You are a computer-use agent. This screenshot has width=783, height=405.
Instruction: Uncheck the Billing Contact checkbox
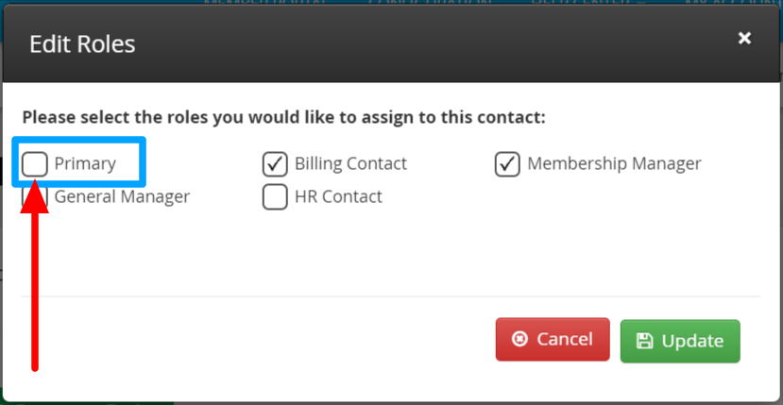(275, 164)
